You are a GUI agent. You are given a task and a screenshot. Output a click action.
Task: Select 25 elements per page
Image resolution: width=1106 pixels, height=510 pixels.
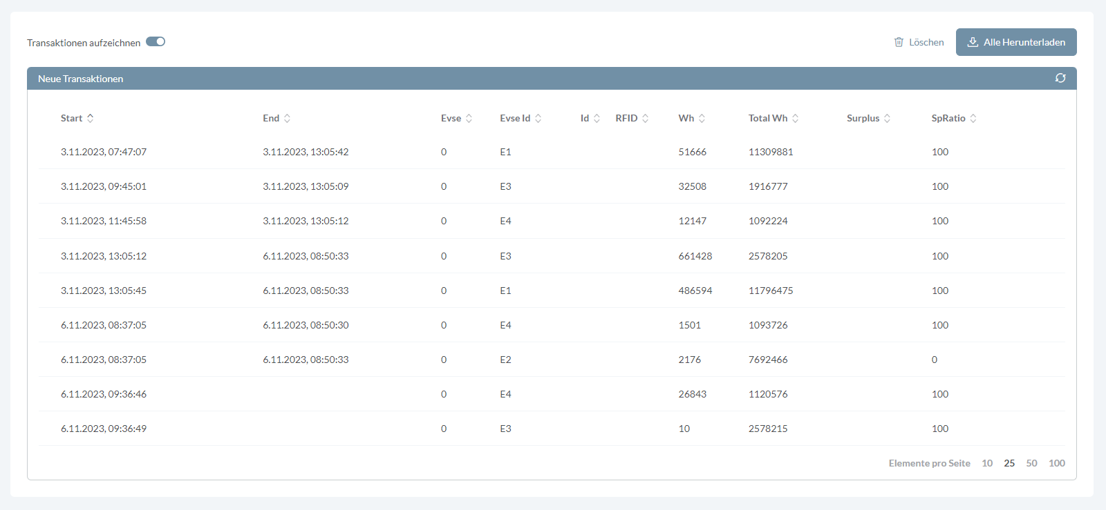pos(1009,463)
